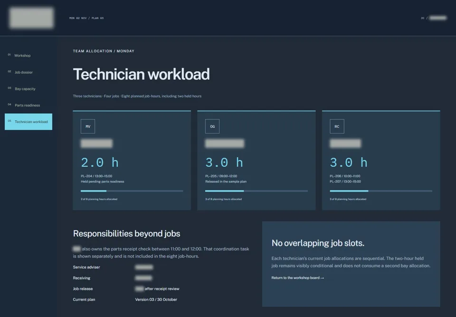Viewport: 456px width, 317px height.
Task: Click the blurred name on the RC card
Action: (x=345, y=143)
